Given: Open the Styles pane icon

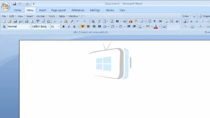Looking at the screenshot, I should [4, 27].
